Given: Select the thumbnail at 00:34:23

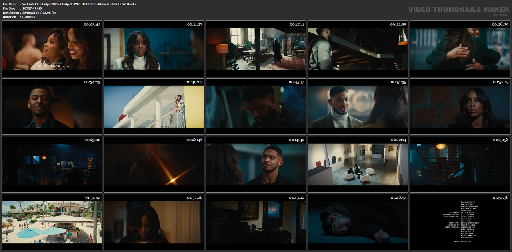Looking at the screenshot, I should [x=52, y=106].
